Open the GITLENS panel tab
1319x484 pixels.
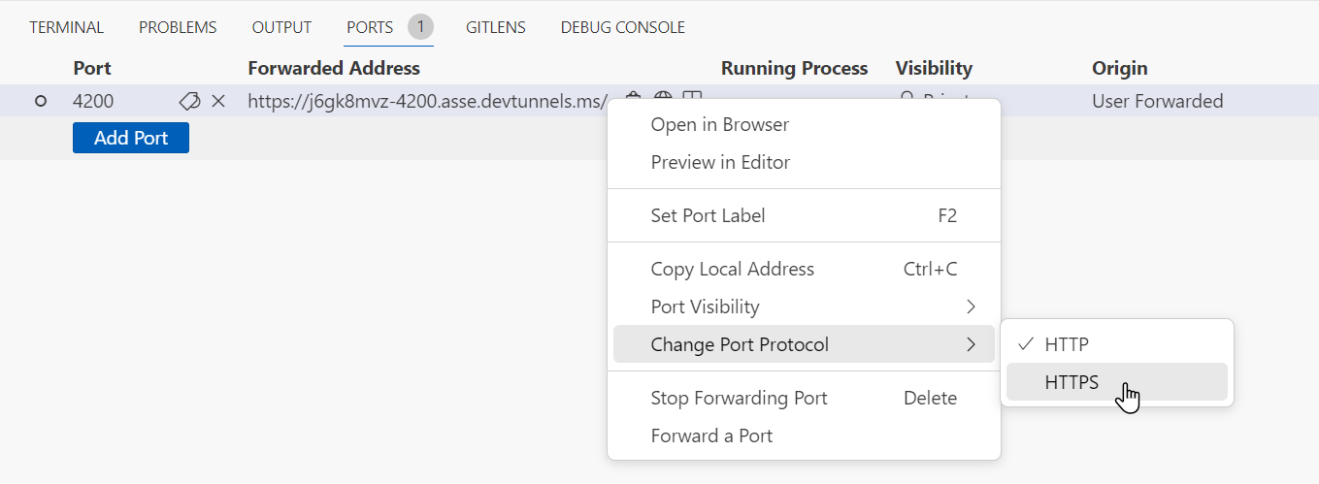tap(495, 27)
